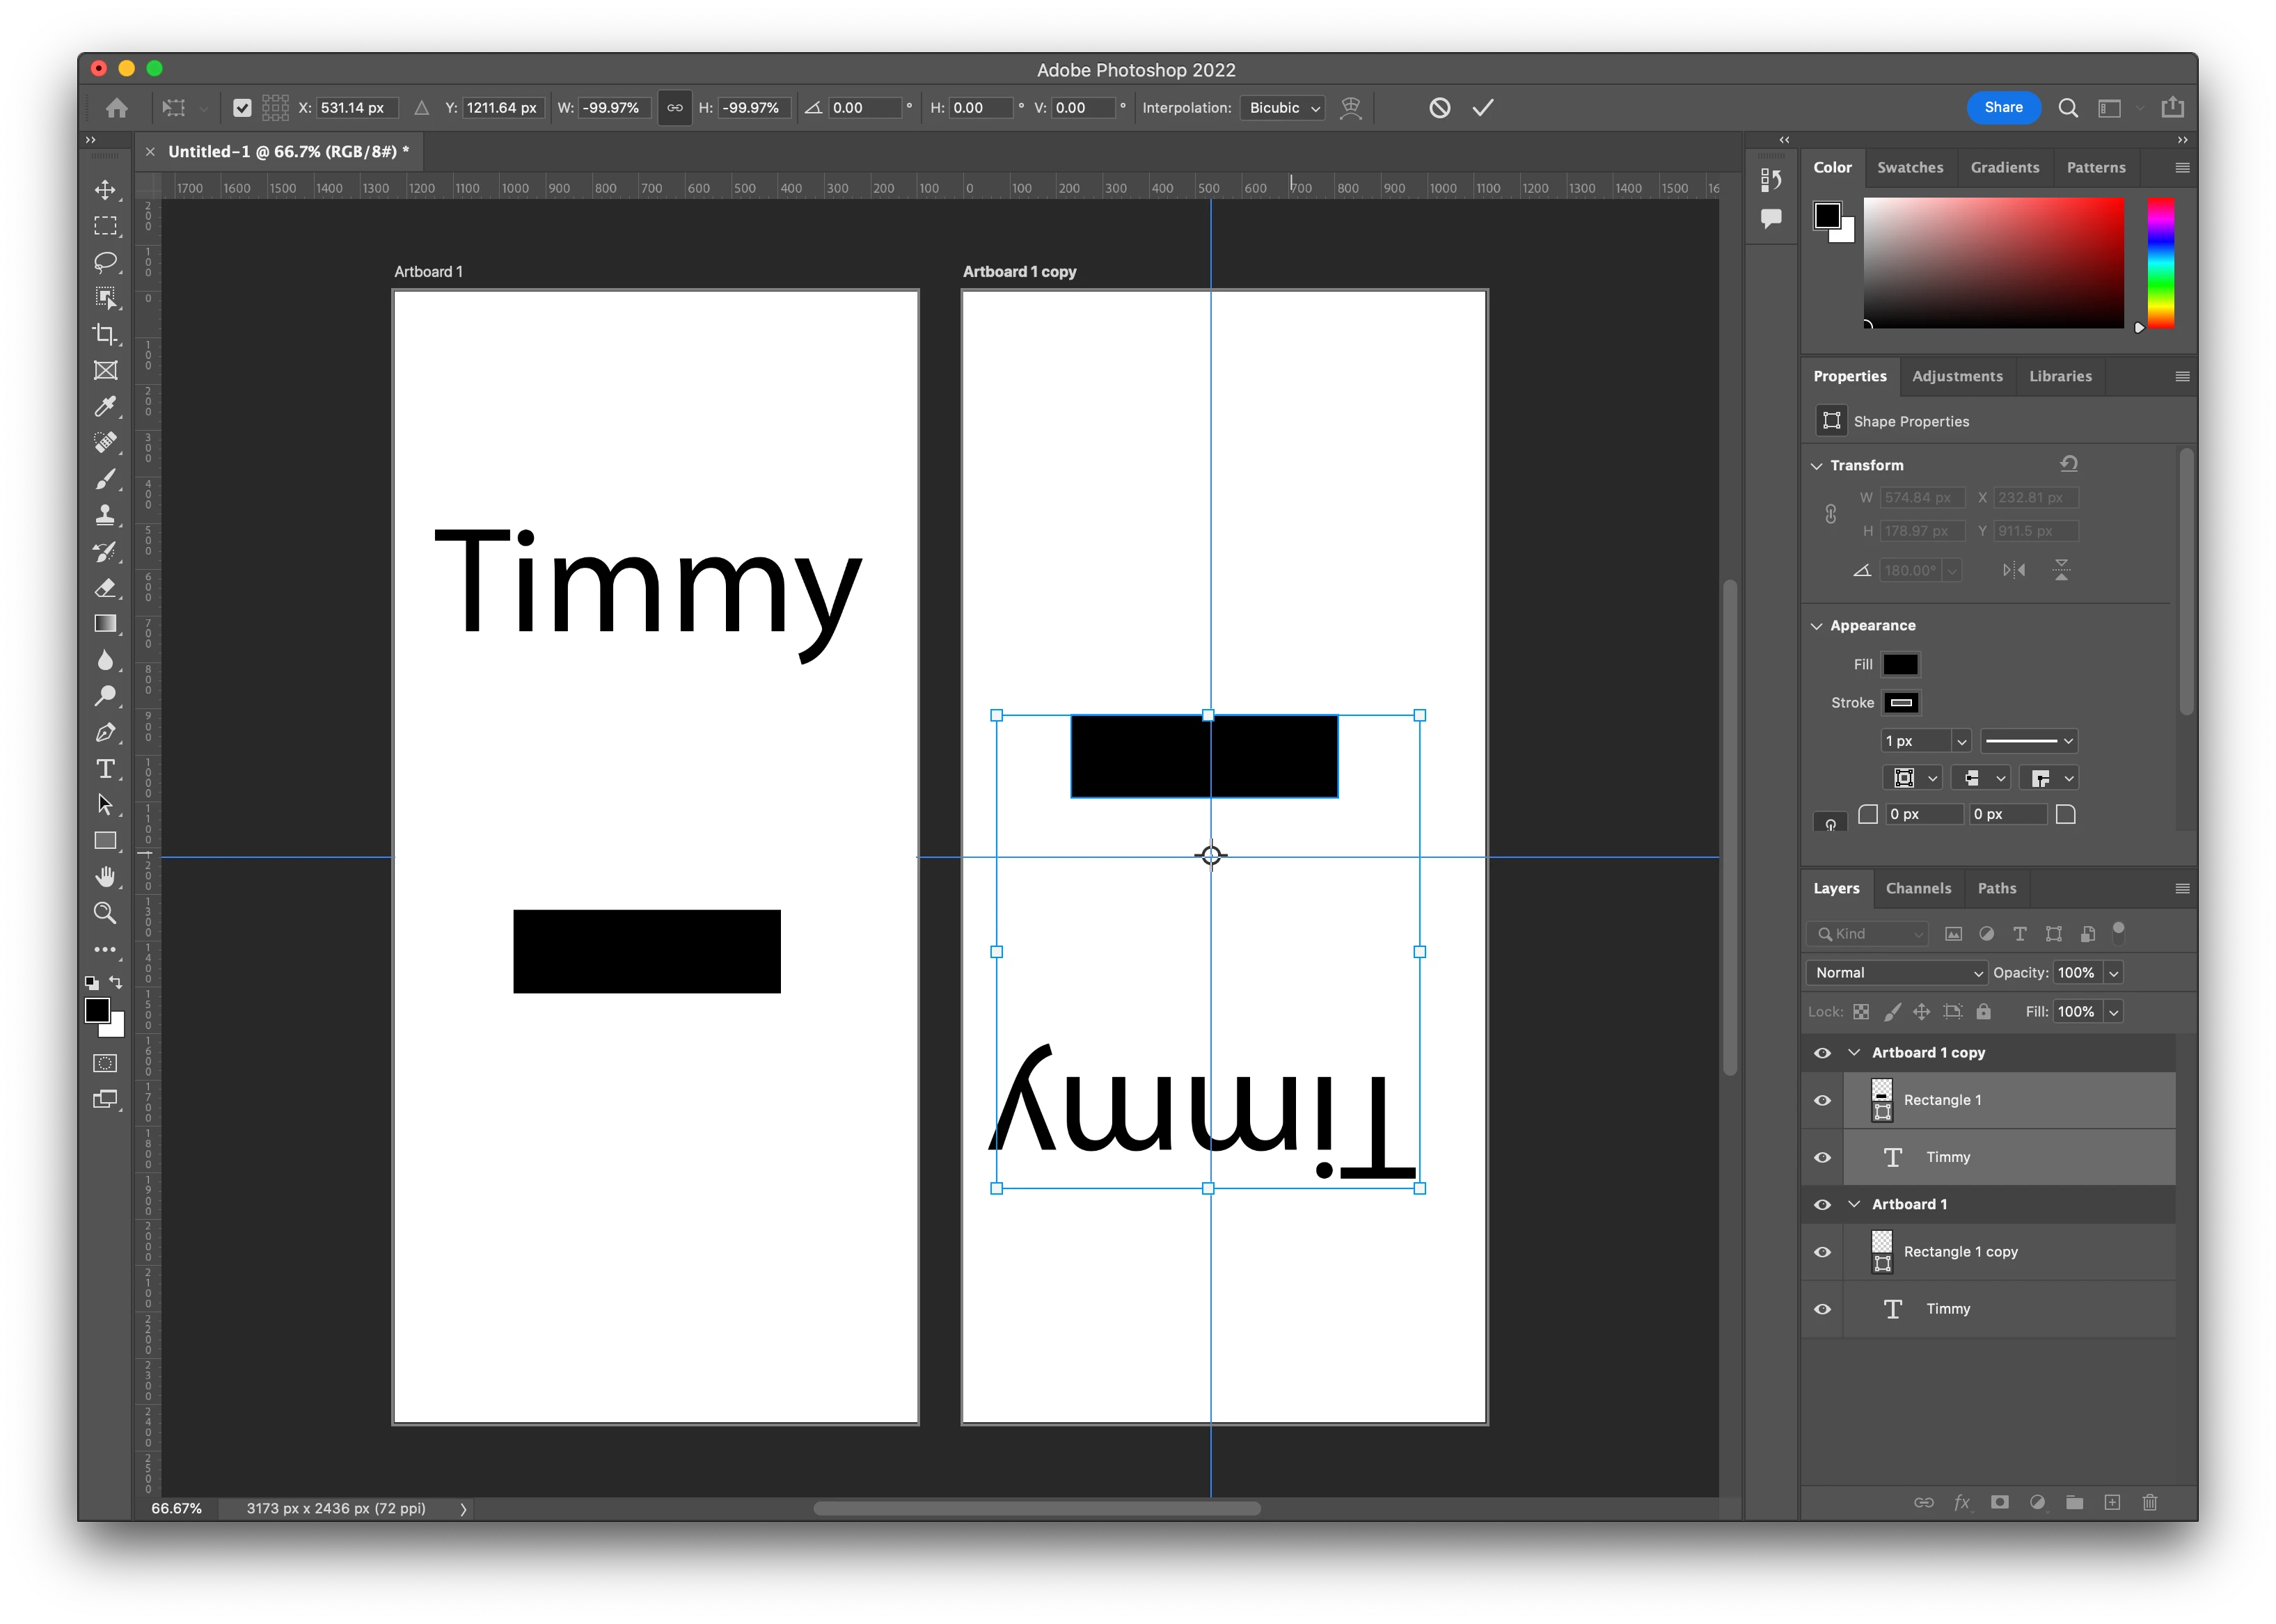Select the Move tool
The image size is (2276, 1624).
pos(105,190)
